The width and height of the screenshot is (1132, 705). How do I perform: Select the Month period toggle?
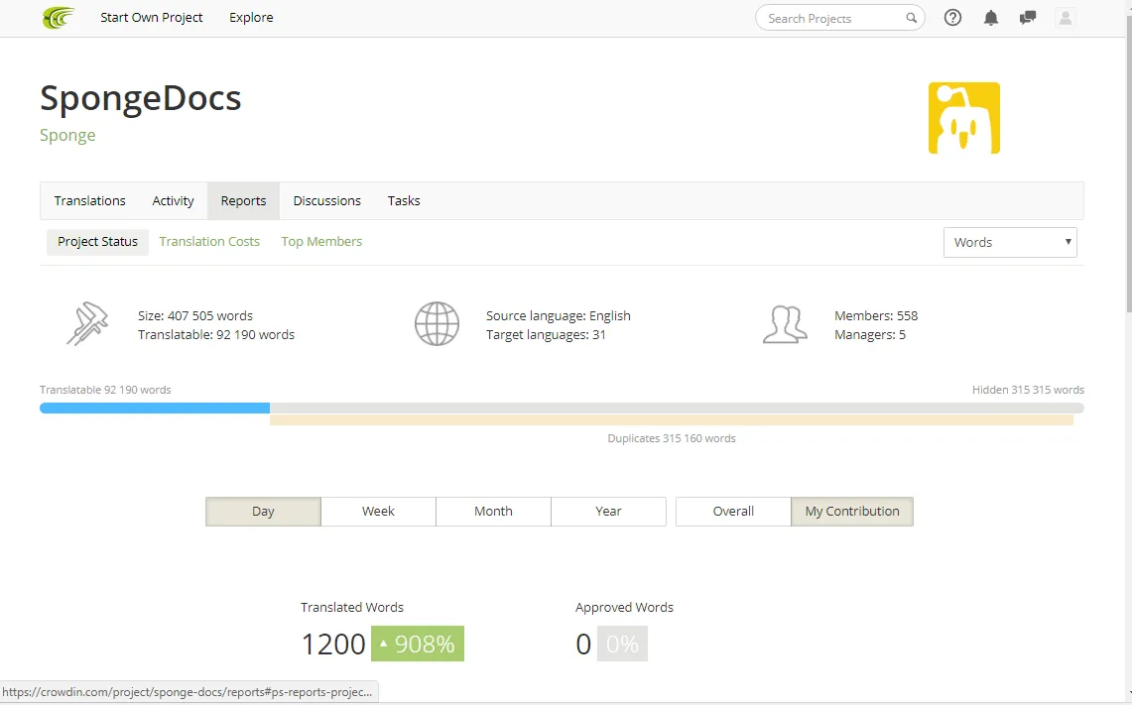[493, 511]
